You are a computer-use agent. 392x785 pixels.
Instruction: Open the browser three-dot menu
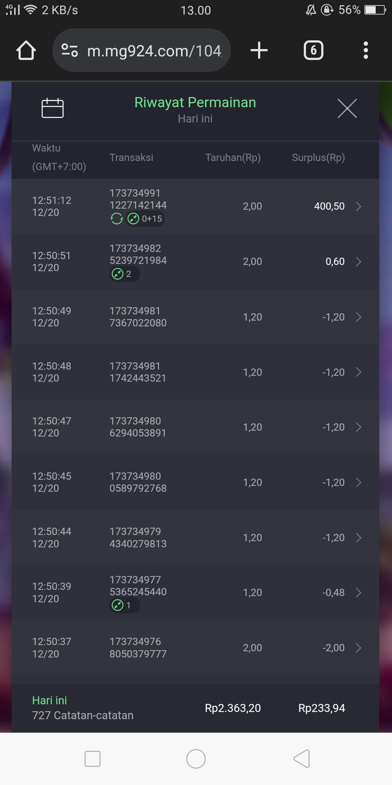tap(366, 50)
